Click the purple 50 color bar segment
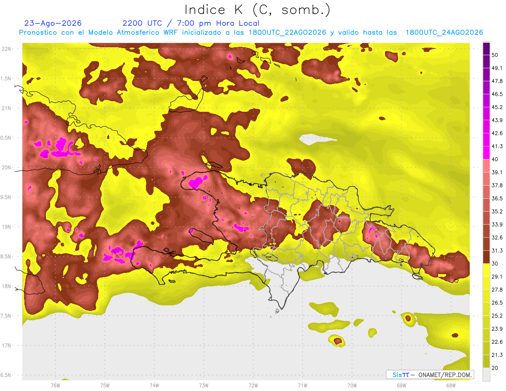This screenshot has height=391, width=506. 486,49
